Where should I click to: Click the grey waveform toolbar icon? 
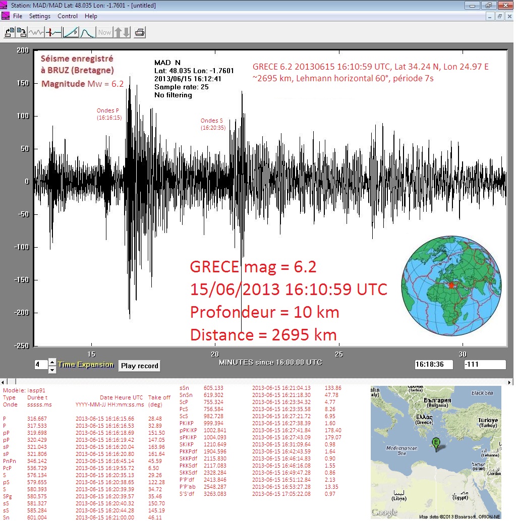point(36,33)
